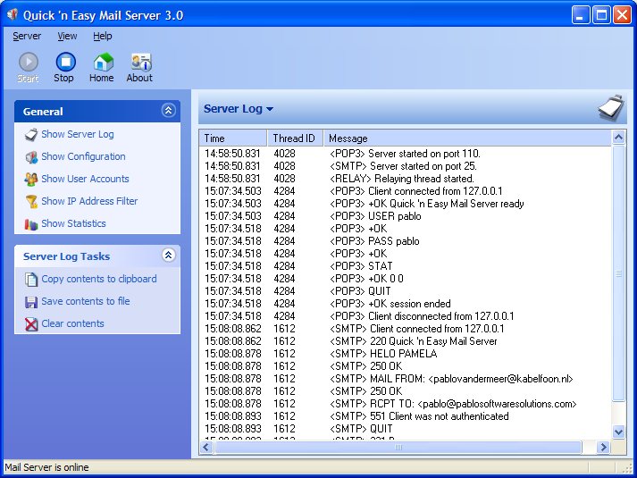Click the Show Statistics link
This screenshot has height=478, width=637.
coord(73,223)
